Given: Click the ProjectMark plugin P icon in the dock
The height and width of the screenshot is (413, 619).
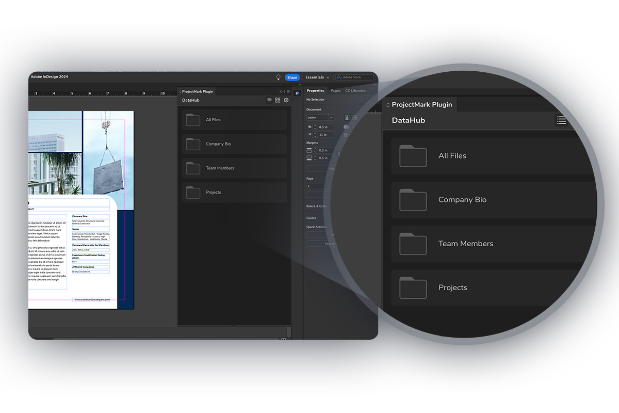Looking at the screenshot, I should click(x=297, y=93).
